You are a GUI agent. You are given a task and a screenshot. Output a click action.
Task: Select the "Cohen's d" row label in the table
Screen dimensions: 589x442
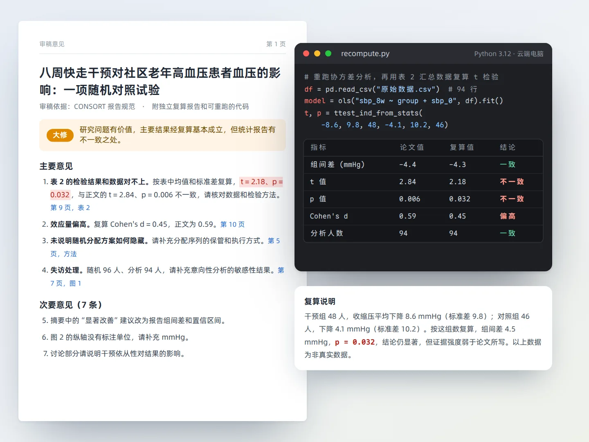click(x=329, y=216)
